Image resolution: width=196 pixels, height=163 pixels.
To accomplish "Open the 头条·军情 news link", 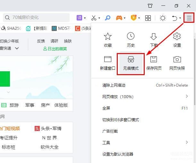I will pyautogui.click(x=48, y=128).
